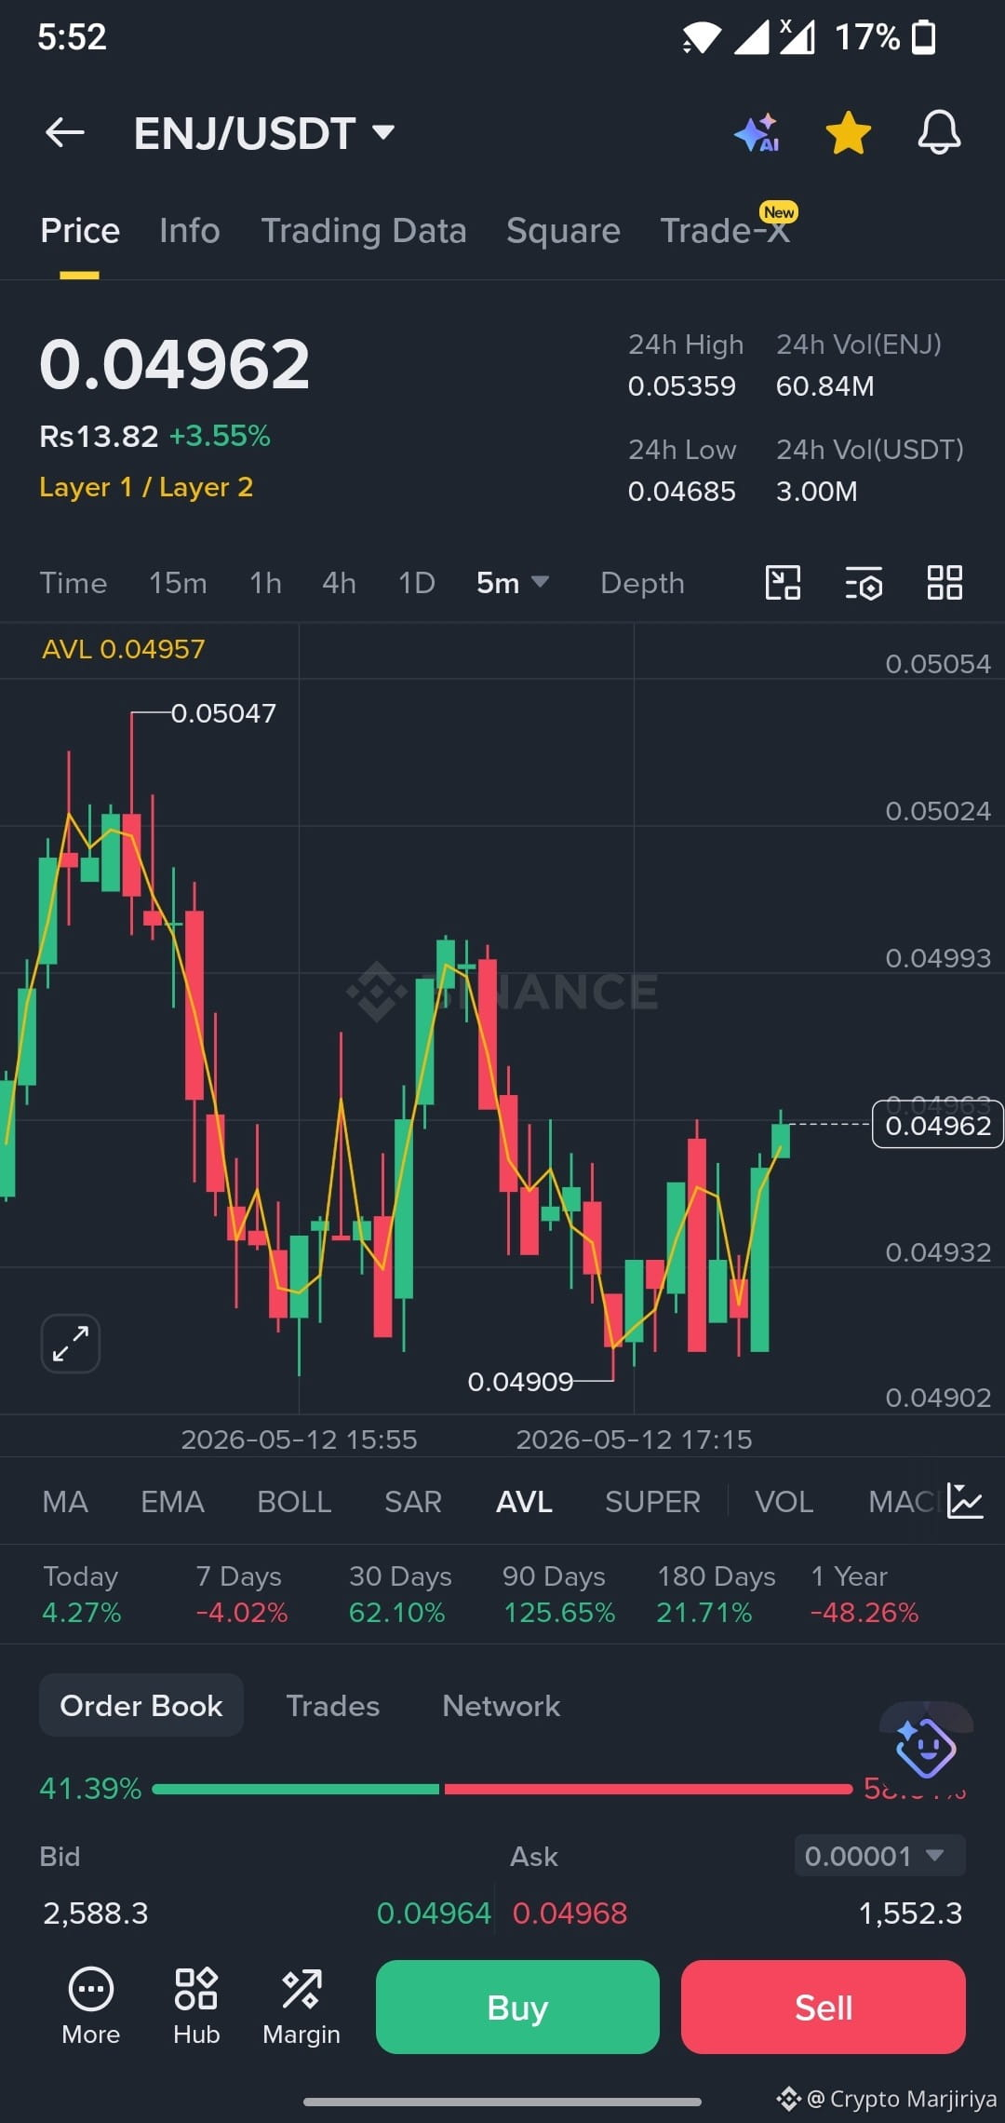Tap the Wi-Fi status icon

click(701, 38)
